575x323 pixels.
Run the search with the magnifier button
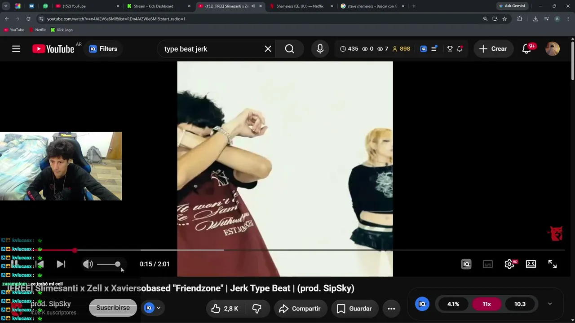(x=290, y=49)
